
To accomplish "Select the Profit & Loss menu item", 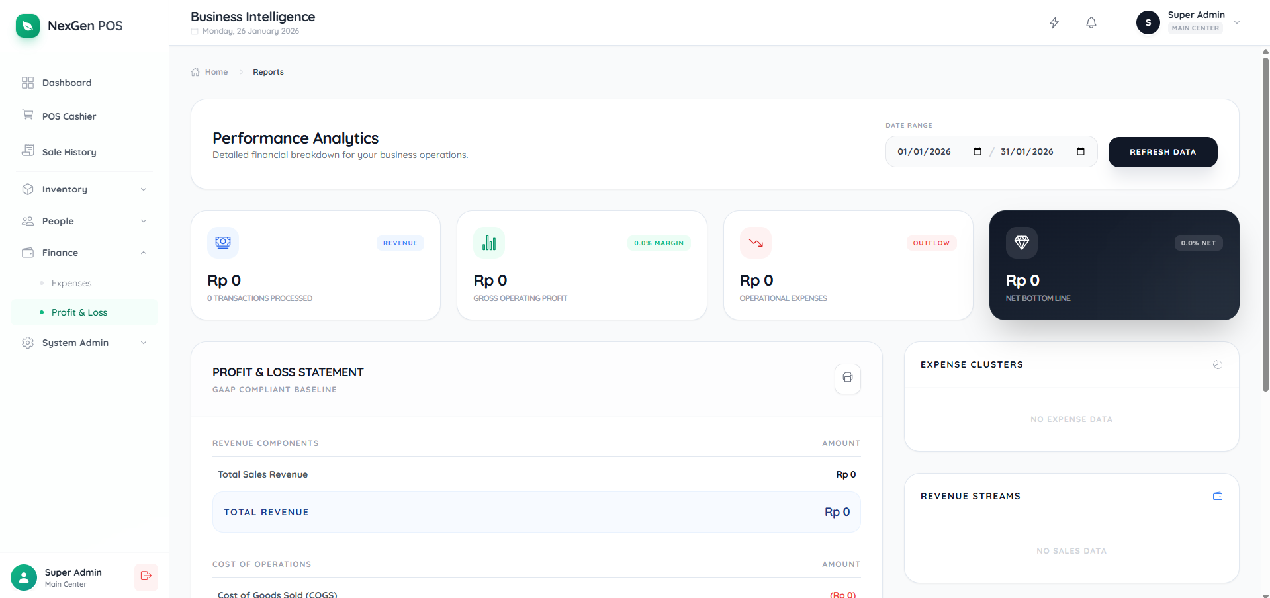I will coord(79,312).
